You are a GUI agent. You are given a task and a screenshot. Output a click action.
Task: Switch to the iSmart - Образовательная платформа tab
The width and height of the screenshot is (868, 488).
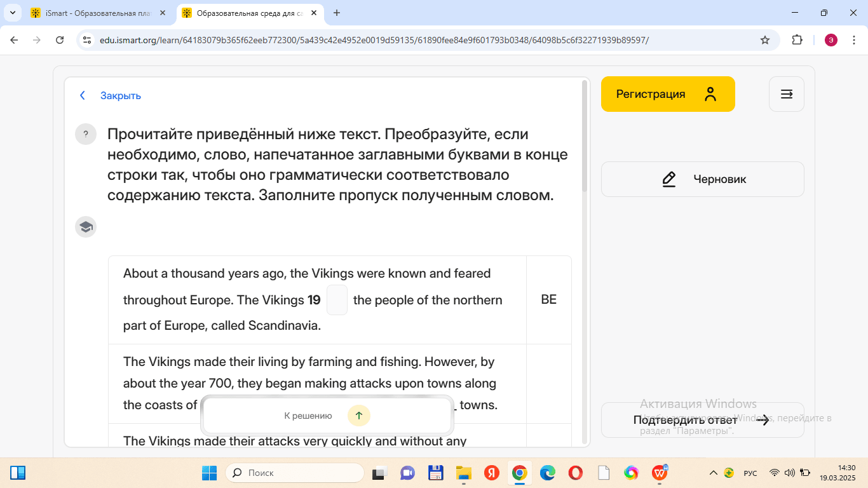98,13
